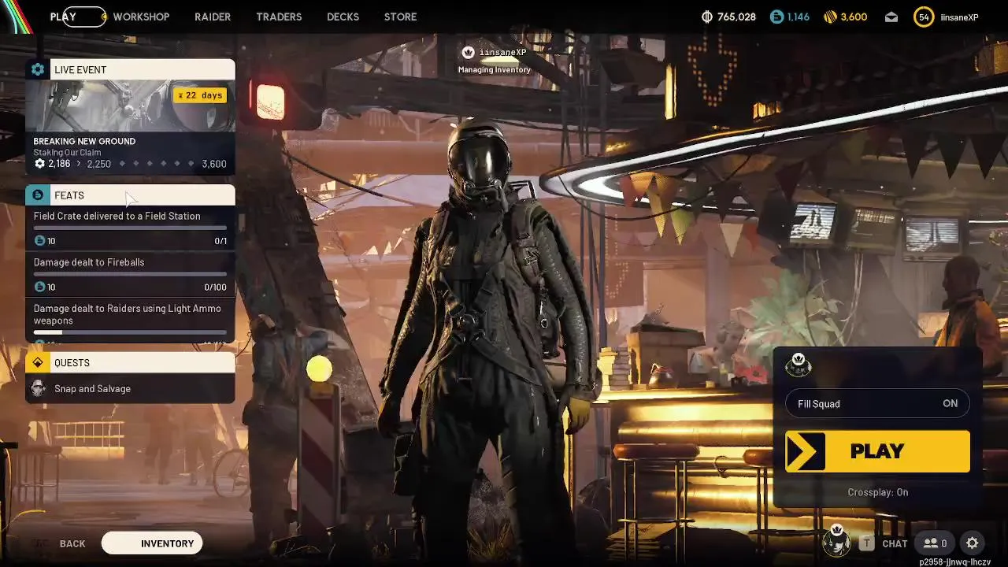Screen dimensions: 1008x567
Task: Click the quest giver portrait icon
Action: point(38,388)
